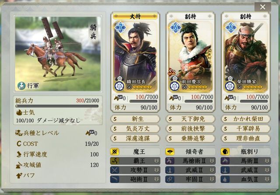Open the 砲術Ⅱ equipped skill slot
This screenshot has width=280, height=195.
coord(135,179)
